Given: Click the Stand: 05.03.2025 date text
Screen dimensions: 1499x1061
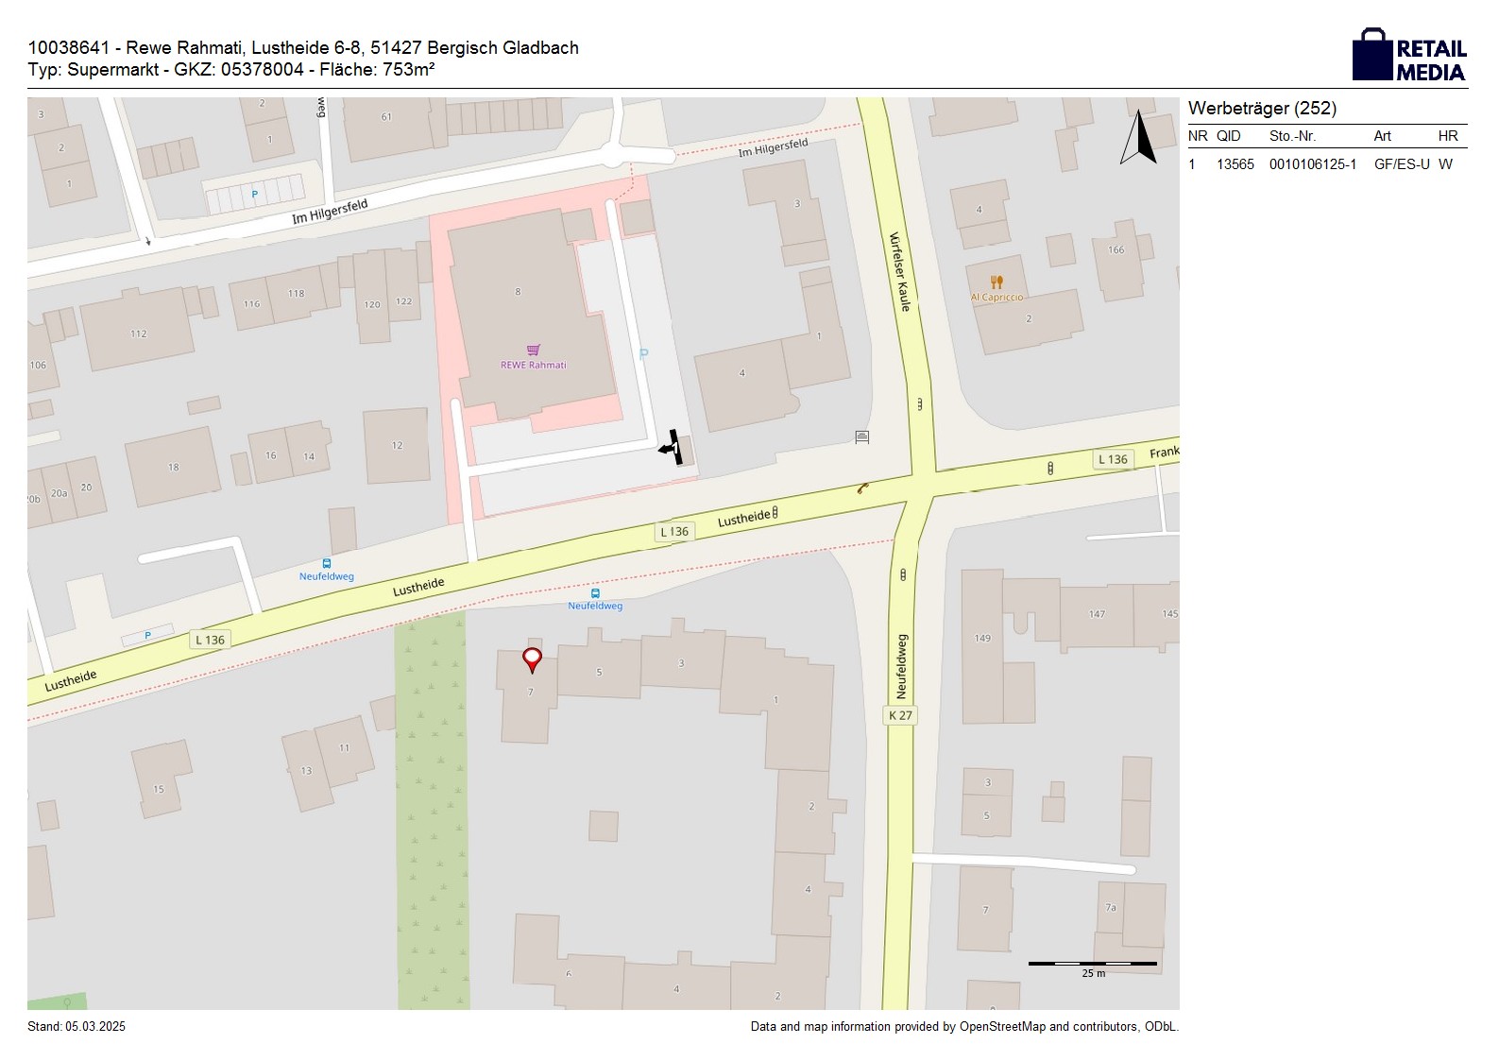Looking at the screenshot, I should pos(77,1027).
